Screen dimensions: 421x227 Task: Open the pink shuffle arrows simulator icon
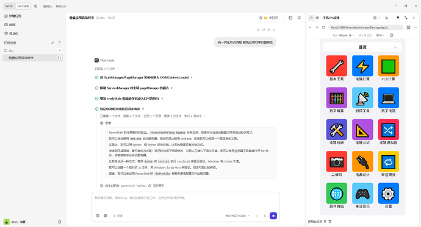[x=388, y=130]
